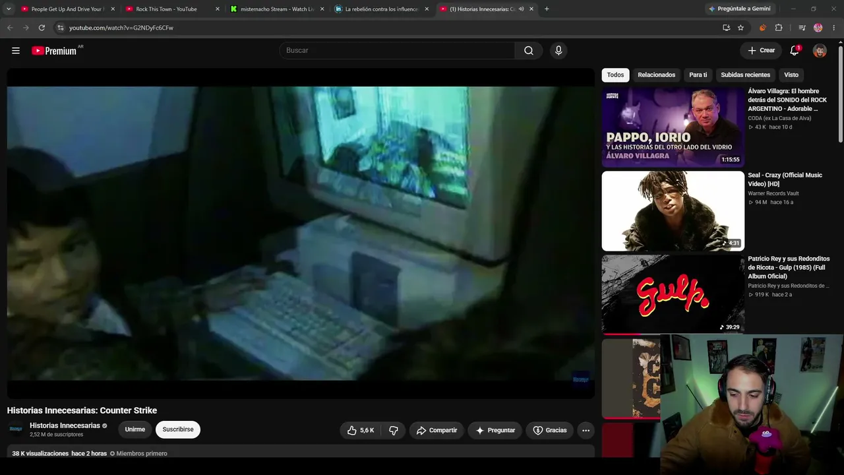This screenshot has width=844, height=475.
Task: Click the video title Historias Innecesarias: Counter Strike
Action: tap(82, 410)
